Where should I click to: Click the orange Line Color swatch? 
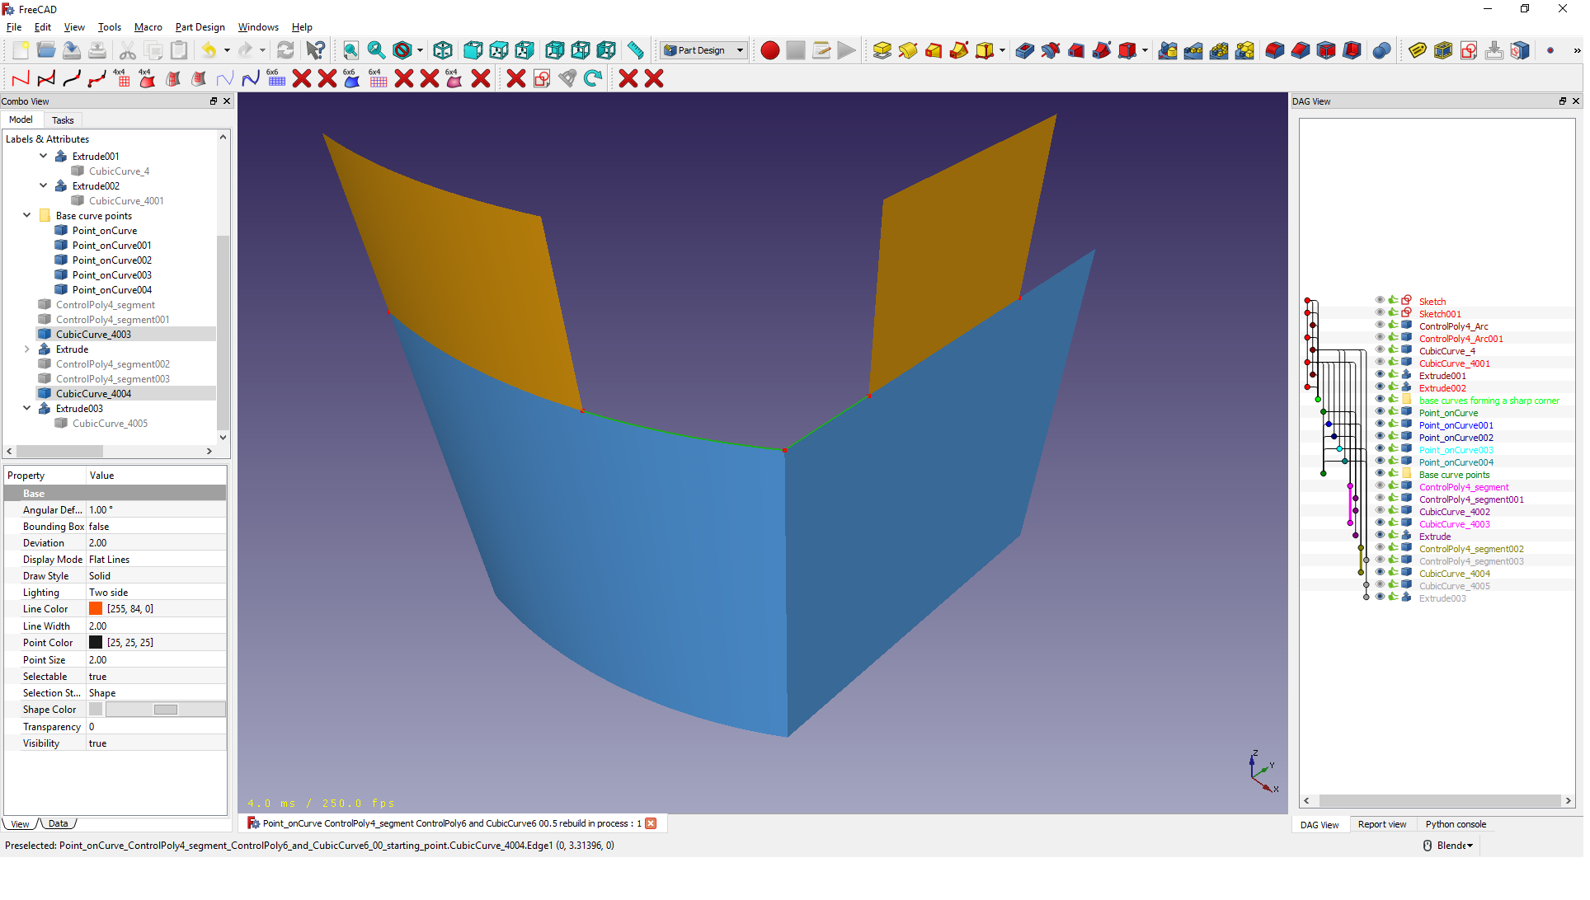tap(96, 609)
